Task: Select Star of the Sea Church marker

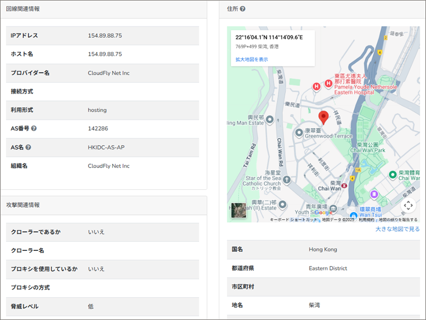Action: coord(286,180)
